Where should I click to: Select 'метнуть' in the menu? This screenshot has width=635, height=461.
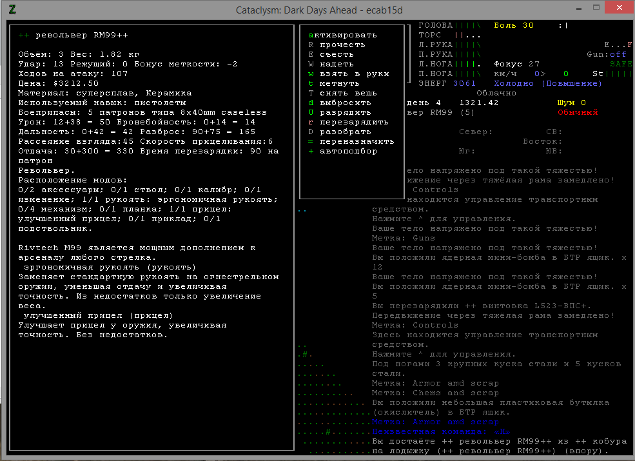tap(334, 84)
